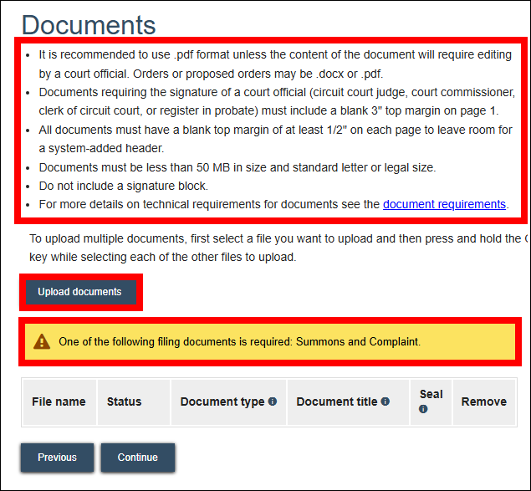Click info icon beside Document type
The width and height of the screenshot is (531, 491).
pos(273,402)
